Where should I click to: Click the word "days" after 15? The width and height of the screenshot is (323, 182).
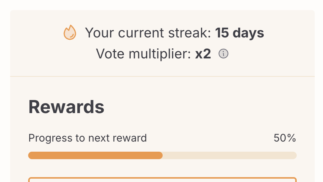click(248, 33)
